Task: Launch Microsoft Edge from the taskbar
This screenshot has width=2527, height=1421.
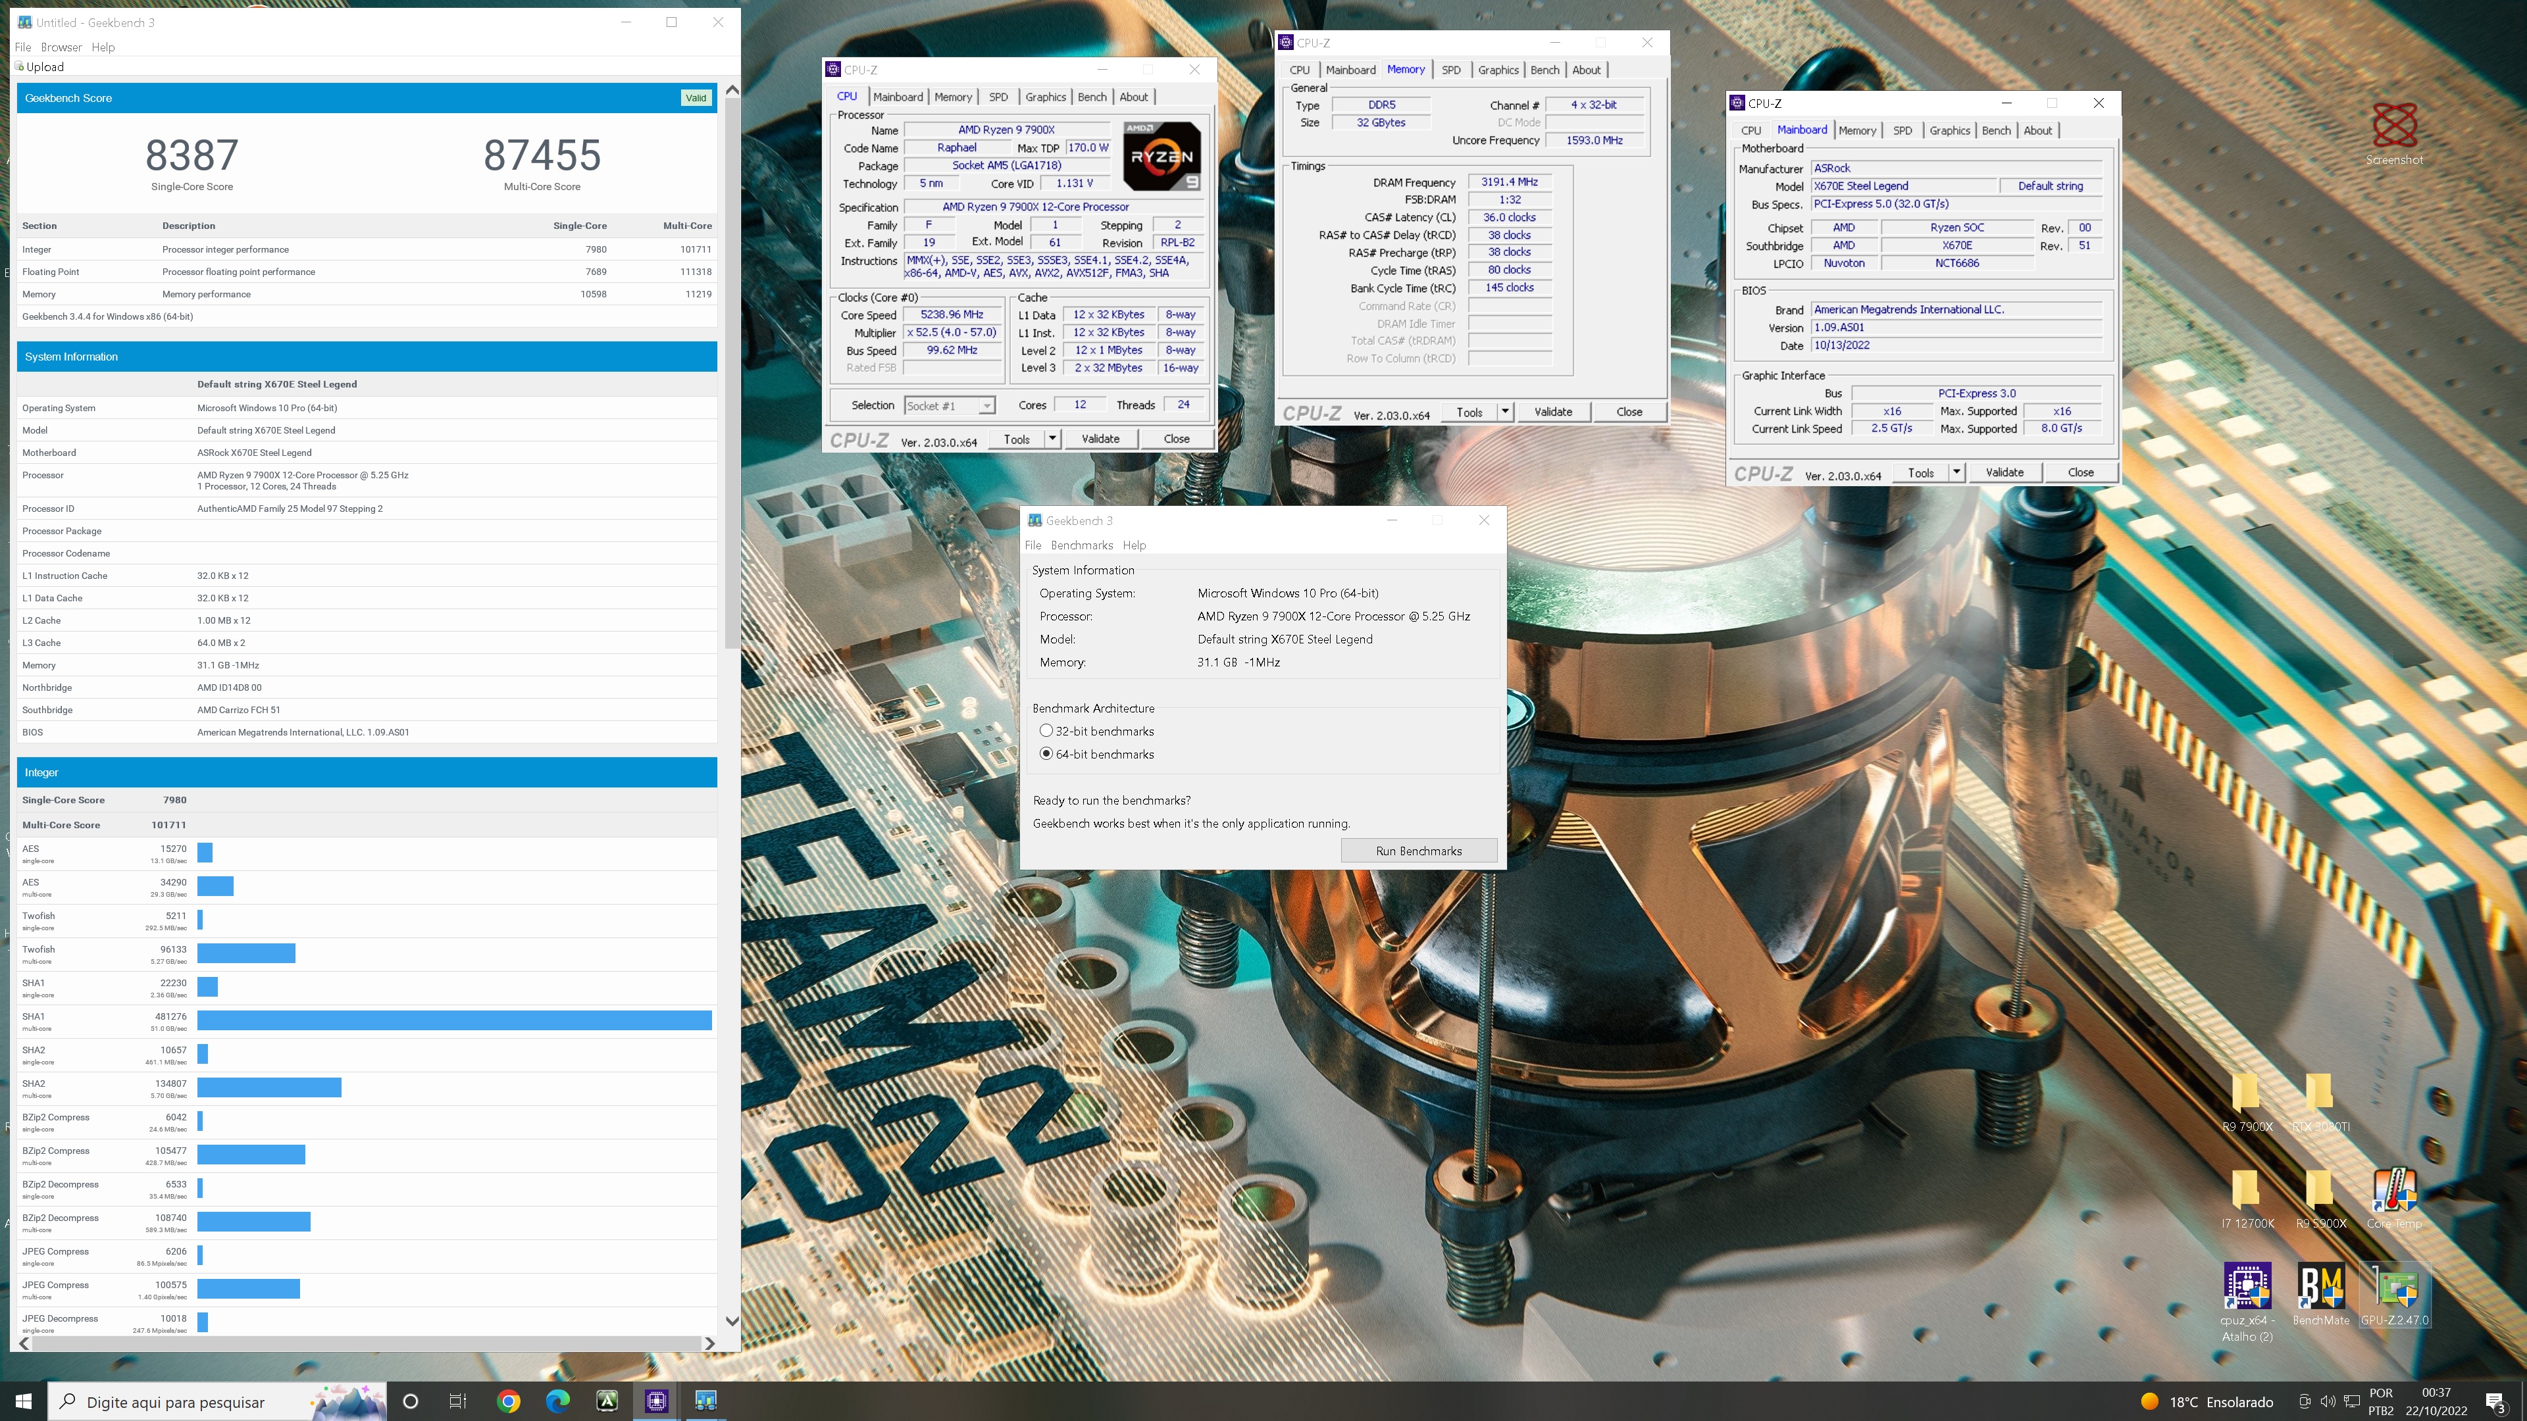Action: click(x=557, y=1401)
